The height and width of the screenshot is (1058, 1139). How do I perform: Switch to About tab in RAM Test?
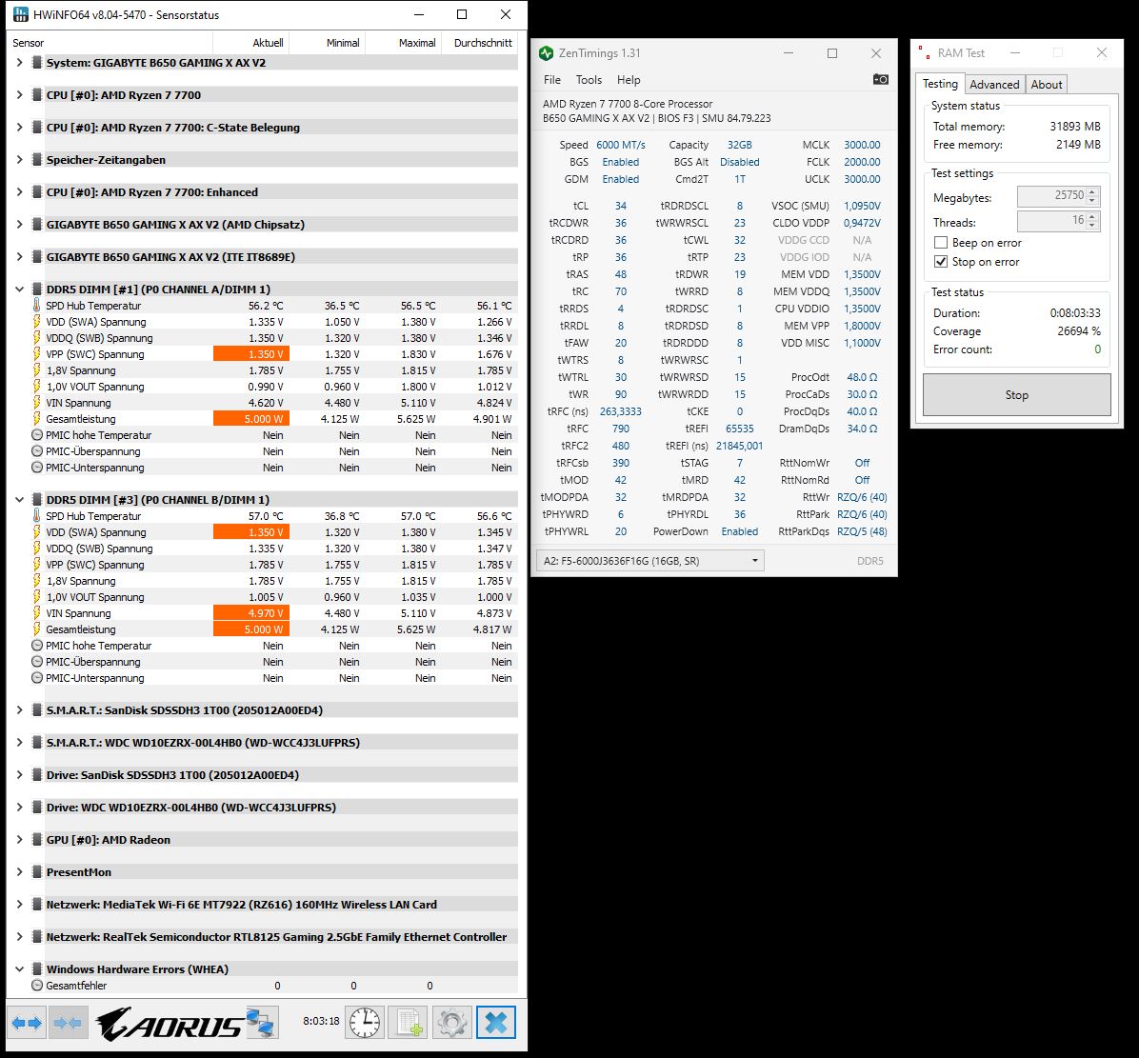click(x=1046, y=84)
